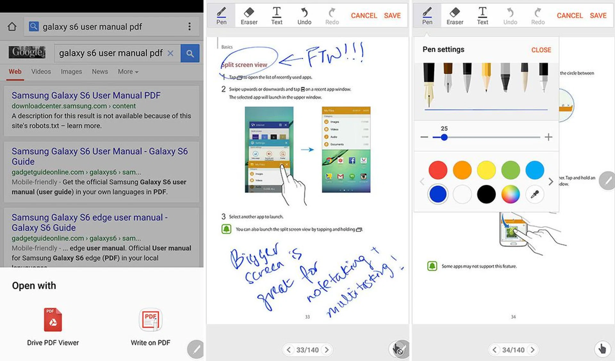Select the Text tool in right panel

pyautogui.click(x=482, y=16)
